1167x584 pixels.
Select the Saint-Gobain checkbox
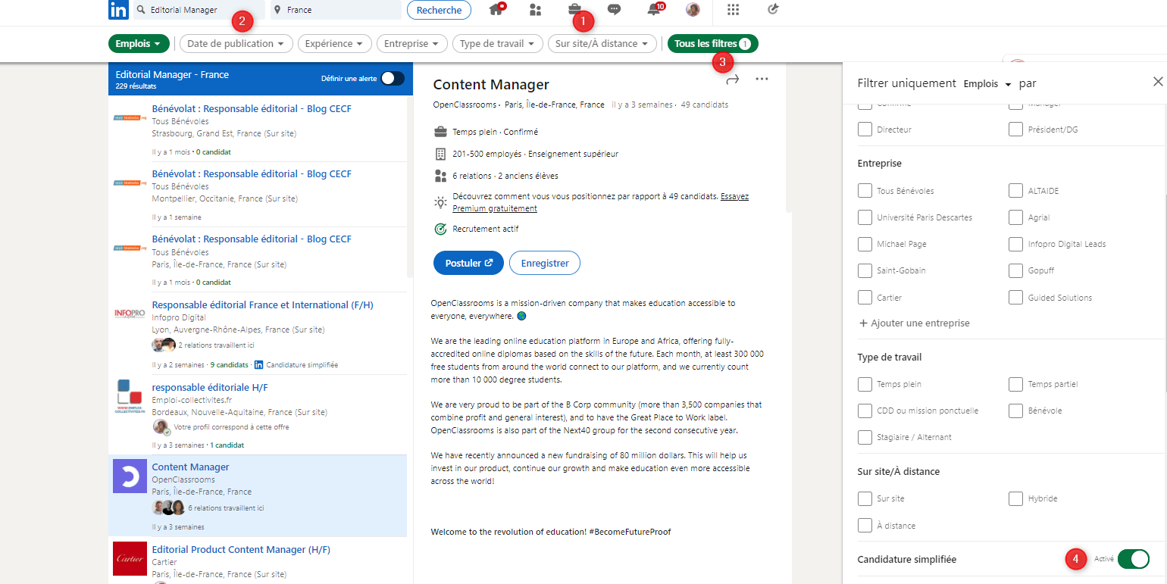[x=865, y=270]
